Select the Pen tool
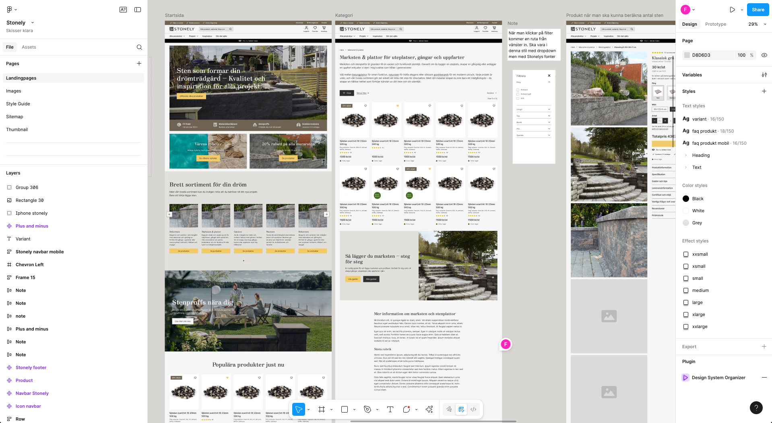 (x=367, y=409)
